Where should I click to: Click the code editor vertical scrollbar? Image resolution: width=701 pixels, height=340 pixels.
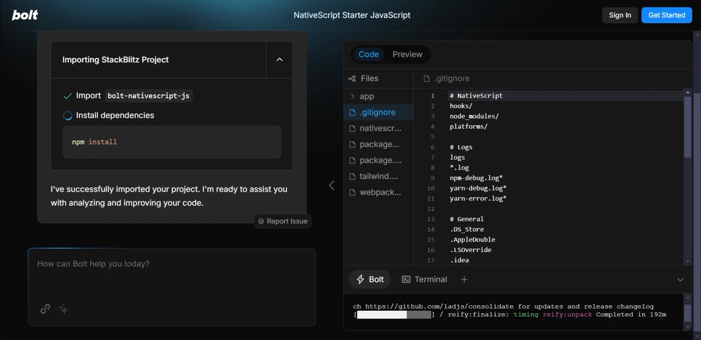point(687,127)
